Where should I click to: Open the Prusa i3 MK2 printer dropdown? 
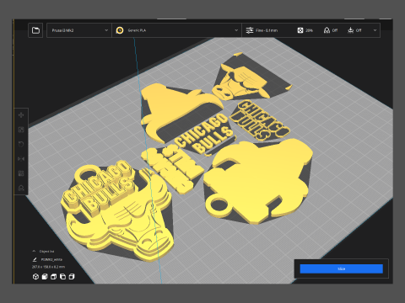click(x=79, y=30)
